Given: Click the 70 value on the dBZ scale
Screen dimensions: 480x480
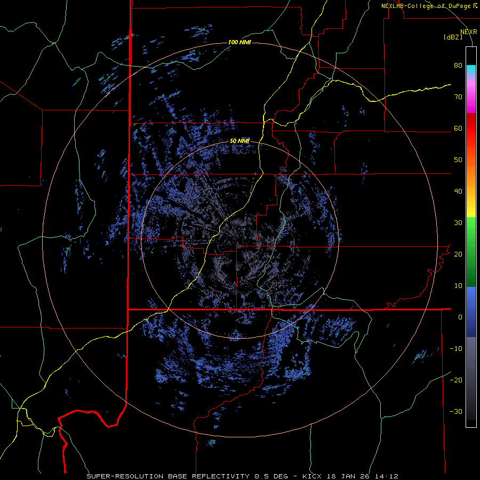Looking at the screenshot, I should point(458,97).
